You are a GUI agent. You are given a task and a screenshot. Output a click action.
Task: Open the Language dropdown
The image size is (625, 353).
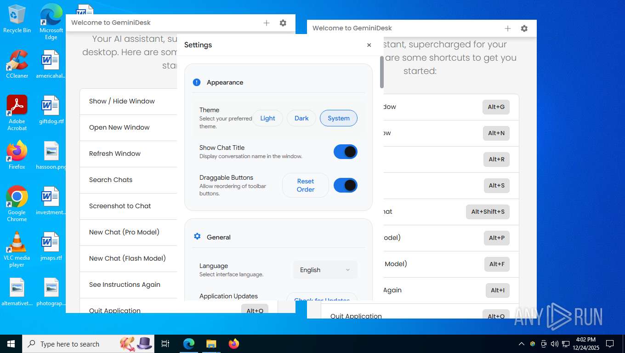pos(325,270)
